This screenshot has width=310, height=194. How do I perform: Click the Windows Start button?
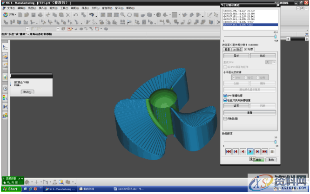[x=10, y=189]
